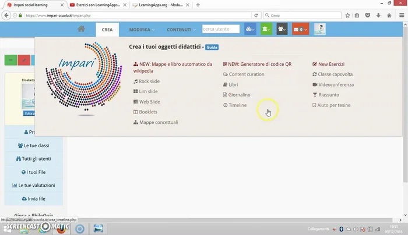Open Firefox from the taskbar

pyautogui.click(x=61, y=229)
